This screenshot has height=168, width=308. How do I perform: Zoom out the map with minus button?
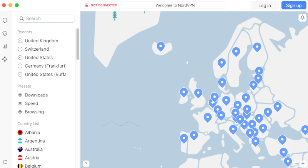tap(297, 163)
